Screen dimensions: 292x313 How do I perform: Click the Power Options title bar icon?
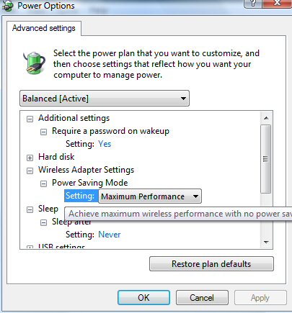[x=8, y=6]
